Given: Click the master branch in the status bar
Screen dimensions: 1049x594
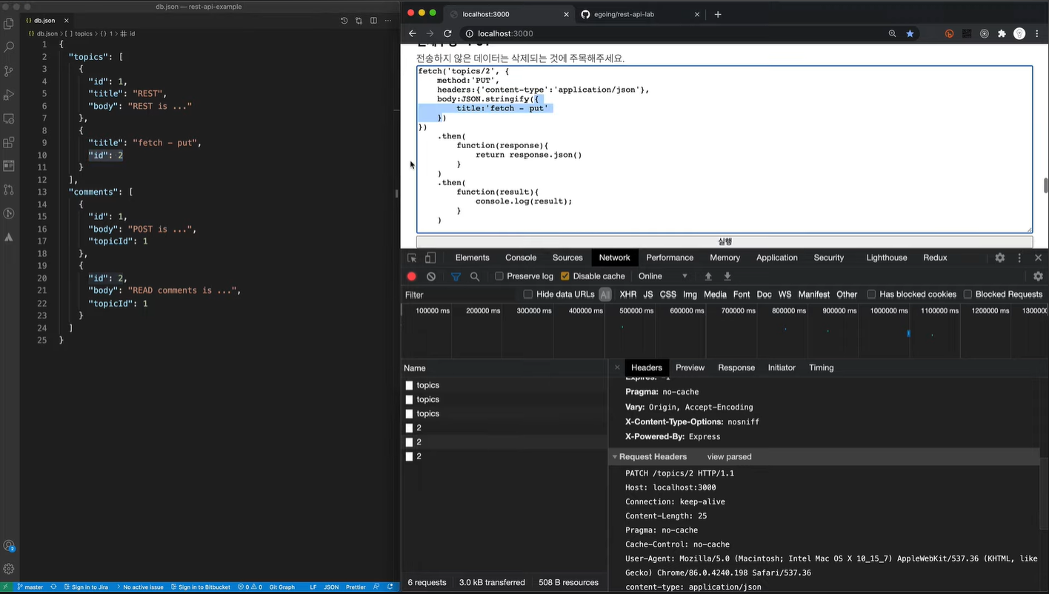Looking at the screenshot, I should click(30, 587).
